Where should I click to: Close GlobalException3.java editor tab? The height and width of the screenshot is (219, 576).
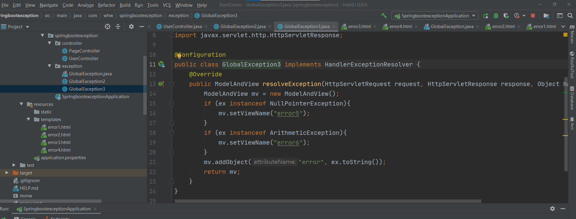click(x=334, y=27)
